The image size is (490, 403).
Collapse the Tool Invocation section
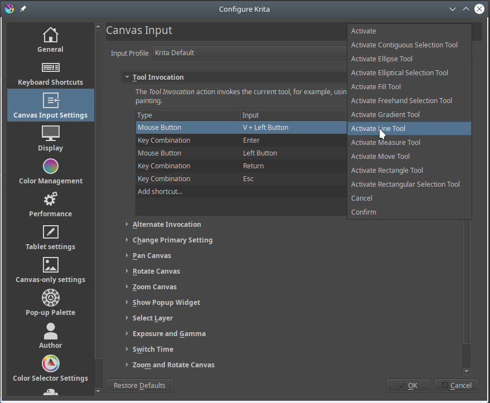(127, 77)
